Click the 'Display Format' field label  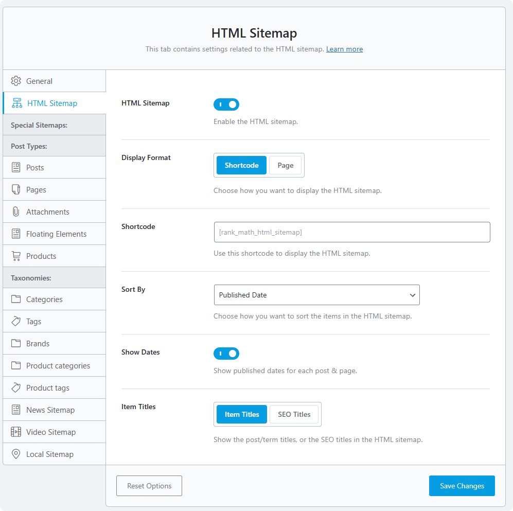pos(146,157)
